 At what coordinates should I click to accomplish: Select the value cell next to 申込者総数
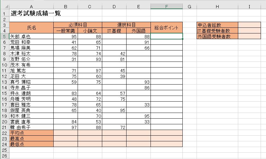click(x=249, y=25)
